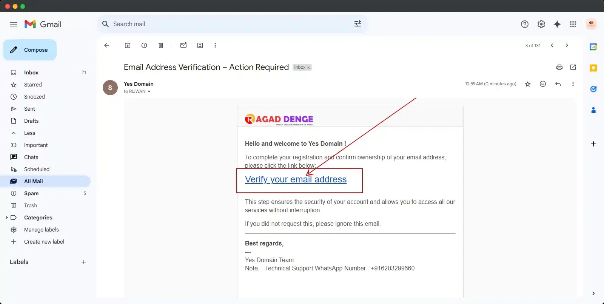Archive this email
This screenshot has height=304, width=604.
coord(128,45)
